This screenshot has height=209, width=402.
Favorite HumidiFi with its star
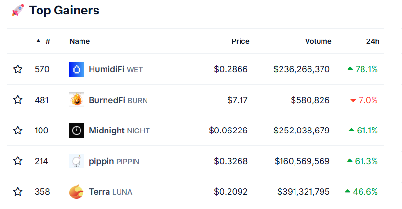pyautogui.click(x=18, y=69)
